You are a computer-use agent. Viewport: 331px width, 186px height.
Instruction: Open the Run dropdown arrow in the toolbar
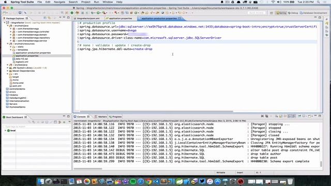click(x=100, y=13)
